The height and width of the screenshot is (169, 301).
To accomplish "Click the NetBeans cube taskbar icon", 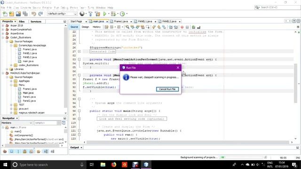I will [146, 165].
